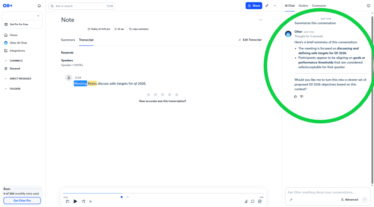Click the '16 sec' duration label
This screenshot has width=374, height=207.
(x=119, y=29)
